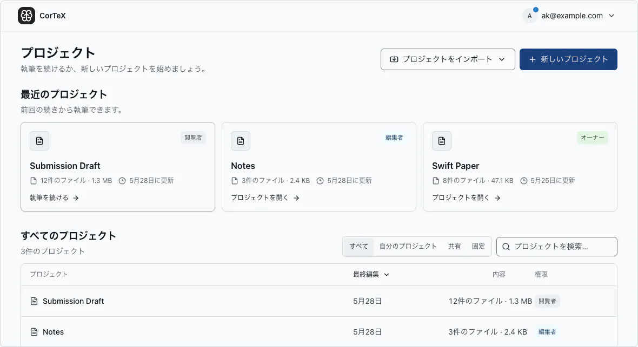
Task: Click arrow icon on Swift Paper open link
Action: pos(497,198)
